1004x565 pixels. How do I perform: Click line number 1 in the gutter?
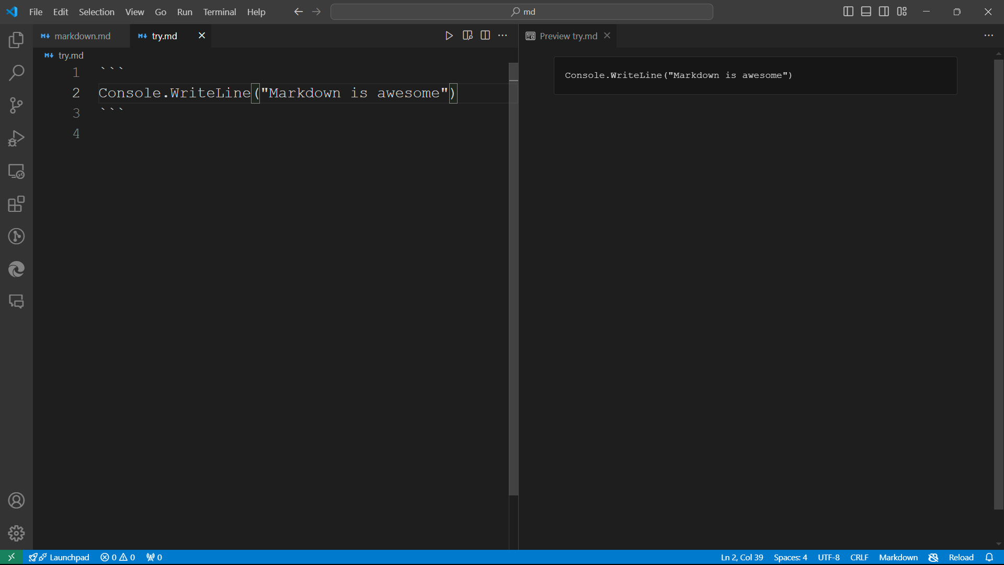click(x=76, y=73)
